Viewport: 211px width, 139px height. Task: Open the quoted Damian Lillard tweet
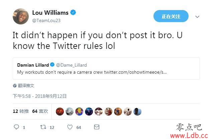[106, 68]
